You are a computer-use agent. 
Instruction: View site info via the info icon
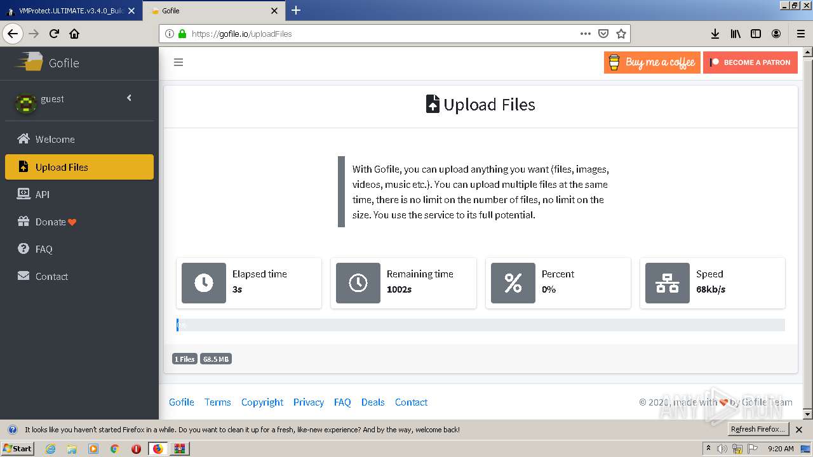(170, 34)
